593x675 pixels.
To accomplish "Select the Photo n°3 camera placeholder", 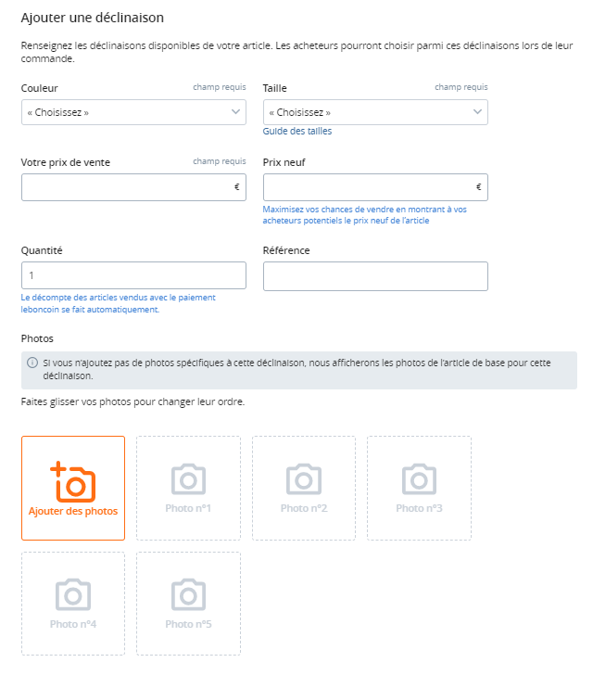I will [419, 488].
